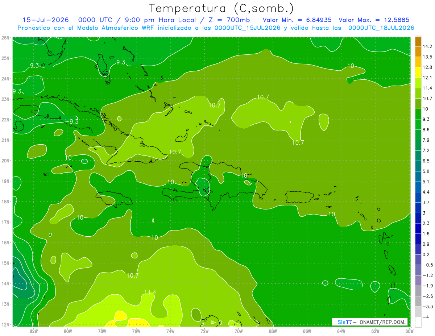Click the title 'Temperatura (C,somb.)'
The height and width of the screenshot is (336, 435).
(221, 8)
